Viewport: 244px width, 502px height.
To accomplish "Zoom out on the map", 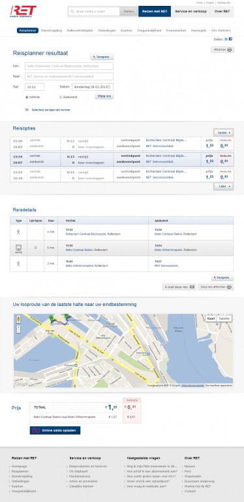I will click(18, 331).
